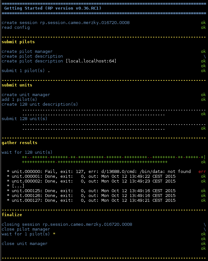Click the red 'err' status for unit.000000

[202, 172]
